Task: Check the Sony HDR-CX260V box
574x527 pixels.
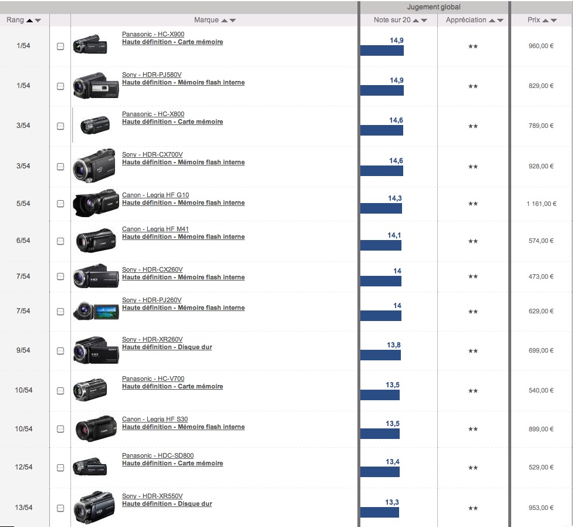Action: [60, 276]
